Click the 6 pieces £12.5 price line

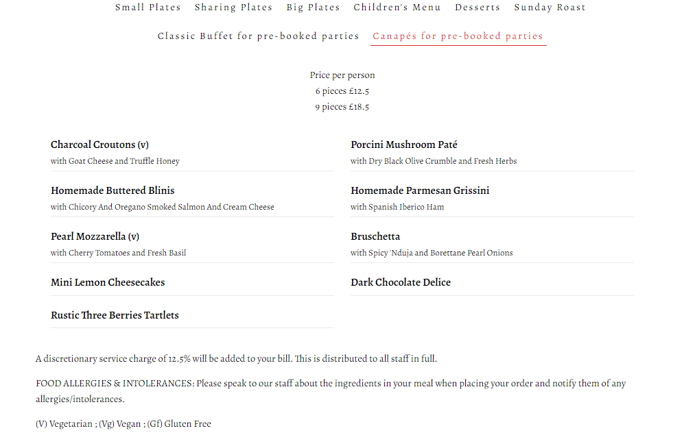342,91
